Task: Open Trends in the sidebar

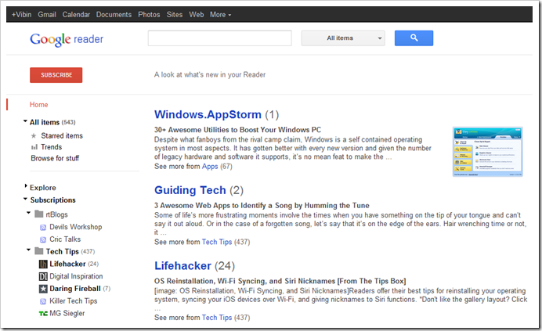Action: click(x=51, y=147)
